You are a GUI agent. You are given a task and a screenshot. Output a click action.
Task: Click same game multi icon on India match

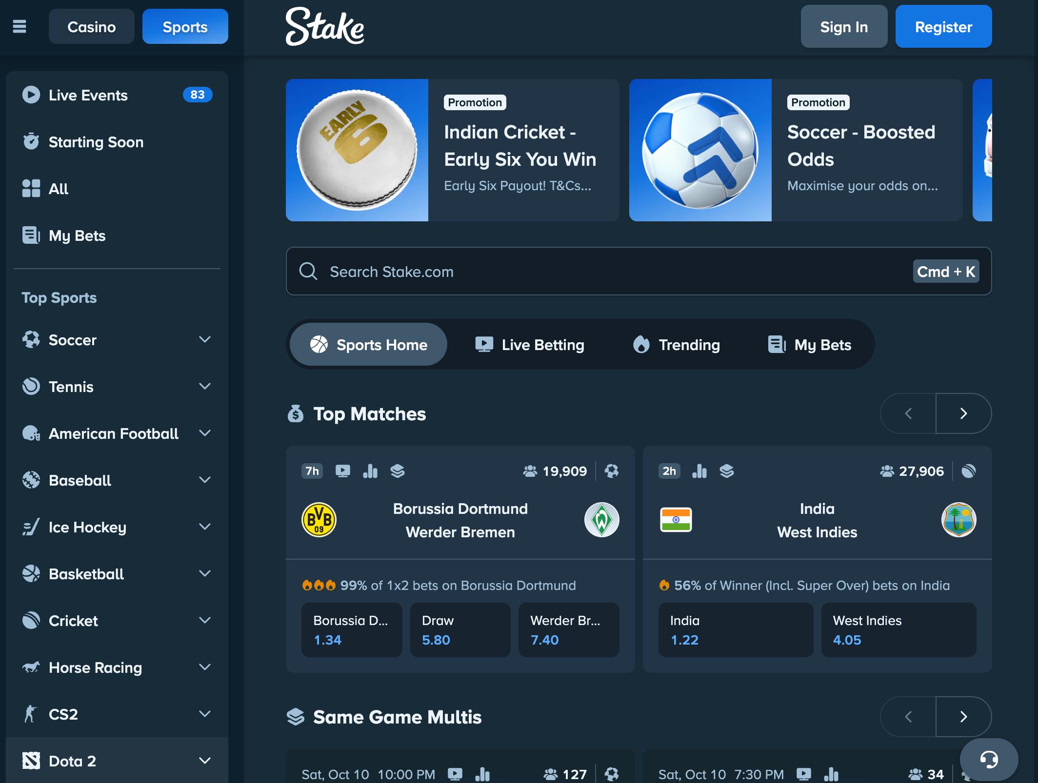tap(727, 471)
